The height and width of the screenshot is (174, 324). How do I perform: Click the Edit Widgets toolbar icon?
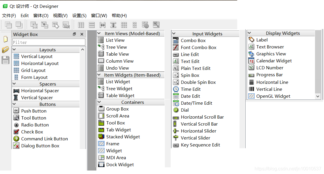point(34,25)
